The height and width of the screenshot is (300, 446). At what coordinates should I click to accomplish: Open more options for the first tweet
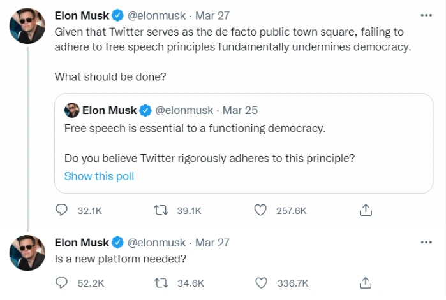[426, 15]
